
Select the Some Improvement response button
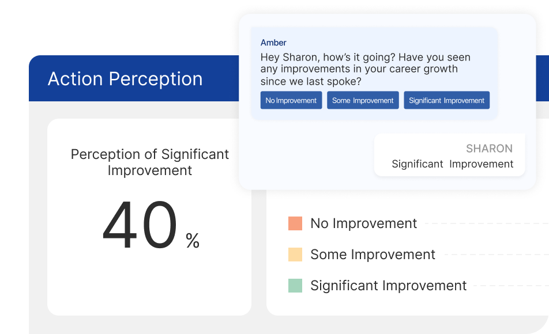pos(363,100)
